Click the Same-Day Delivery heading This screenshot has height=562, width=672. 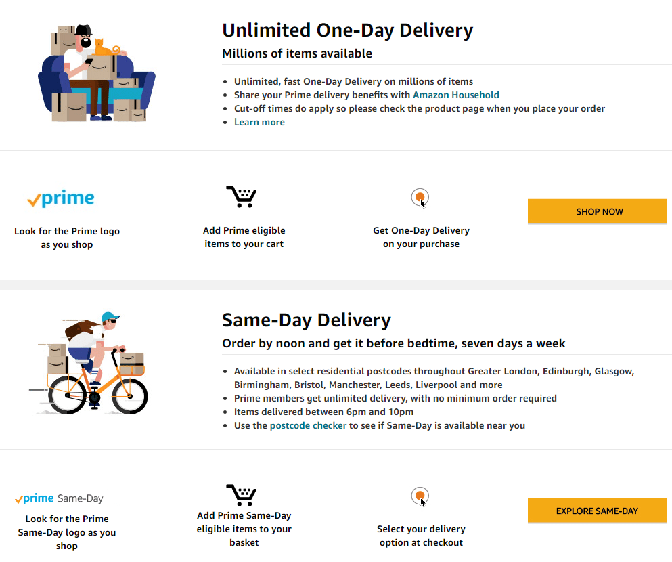point(307,320)
